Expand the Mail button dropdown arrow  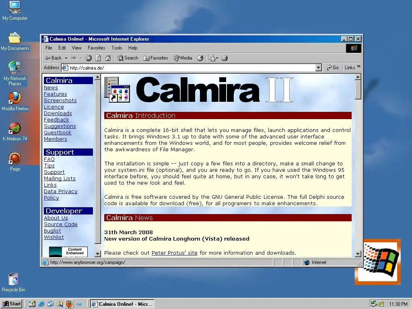(217, 58)
